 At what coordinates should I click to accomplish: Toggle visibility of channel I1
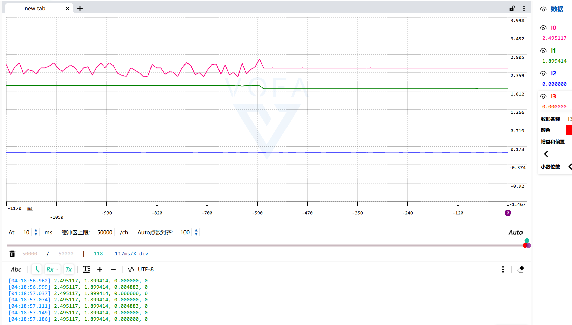543,51
